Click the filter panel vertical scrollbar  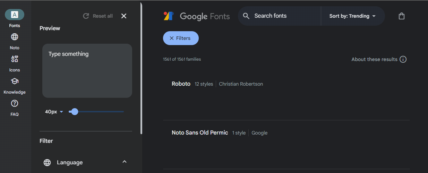[141, 68]
